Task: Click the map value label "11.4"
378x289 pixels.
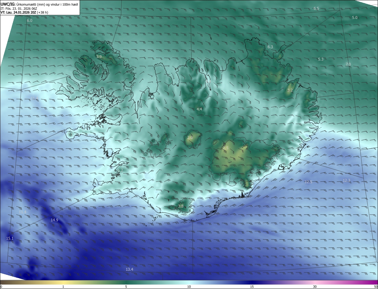Action: pos(22,212)
